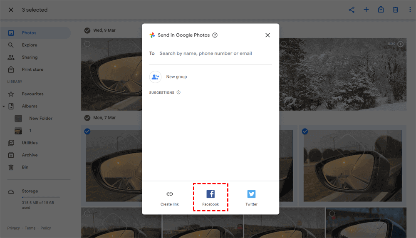The height and width of the screenshot is (238, 416).
Task: Click the storage usage progress bar
Action: (x=41, y=197)
